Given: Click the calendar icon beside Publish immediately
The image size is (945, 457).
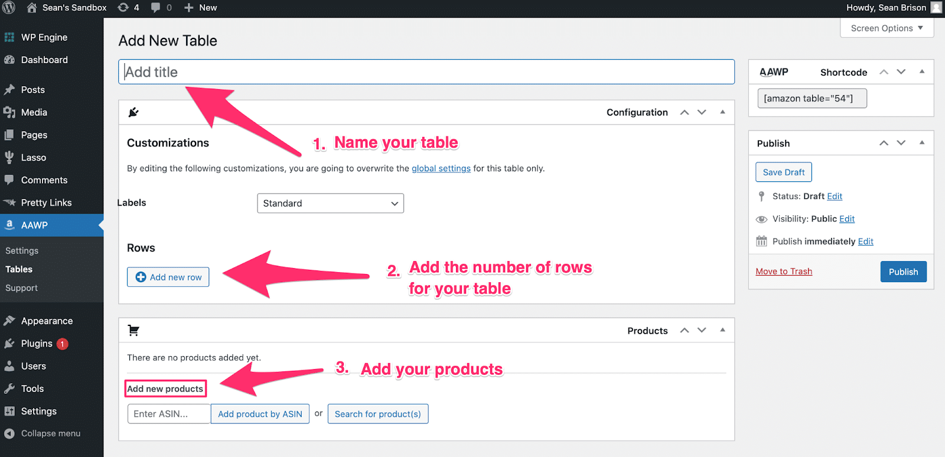Looking at the screenshot, I should tap(762, 241).
